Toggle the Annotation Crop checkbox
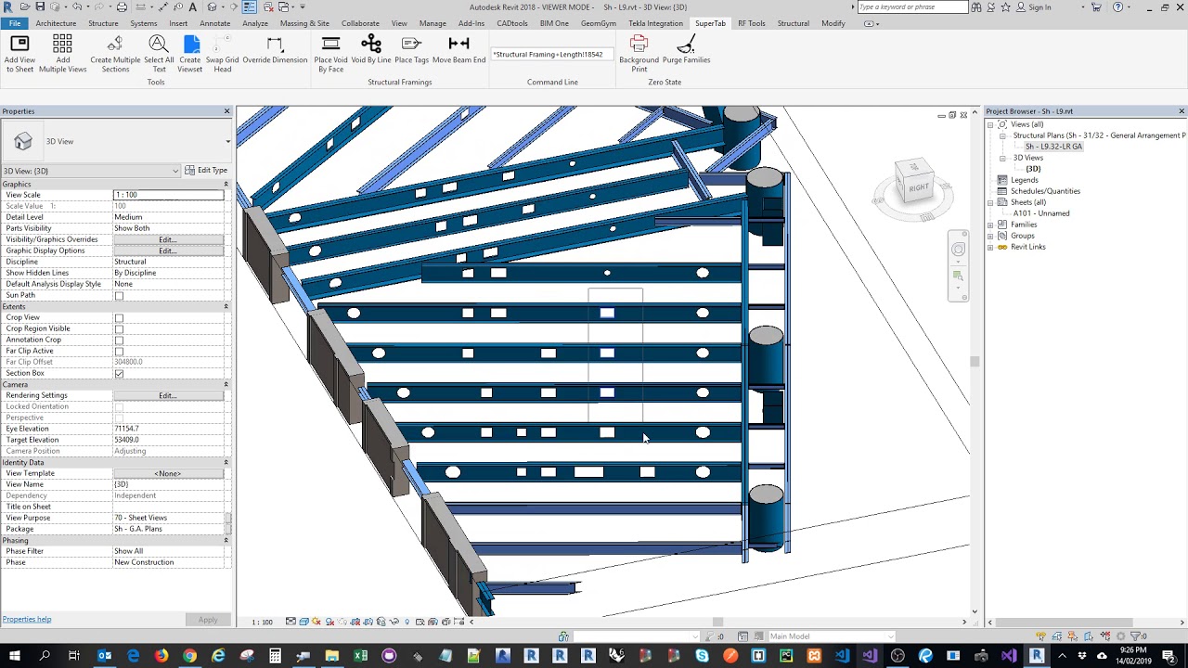The image size is (1188, 668). (119, 340)
